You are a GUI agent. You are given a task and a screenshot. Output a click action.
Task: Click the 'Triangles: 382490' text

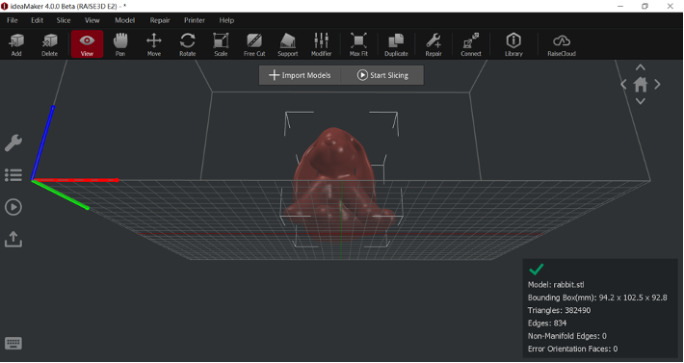pyautogui.click(x=559, y=310)
